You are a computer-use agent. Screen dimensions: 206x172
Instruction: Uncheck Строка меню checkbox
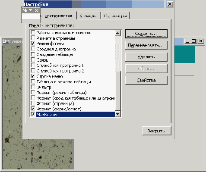33,76
